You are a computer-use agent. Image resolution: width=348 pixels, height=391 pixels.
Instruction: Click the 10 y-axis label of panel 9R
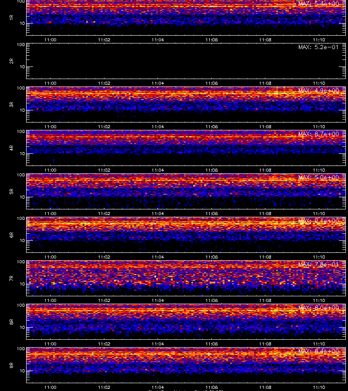pyautogui.click(x=22, y=371)
